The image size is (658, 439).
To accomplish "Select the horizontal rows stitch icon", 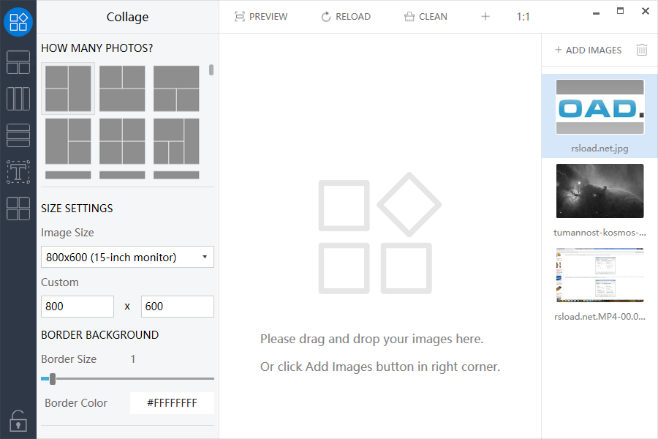I will point(18,135).
